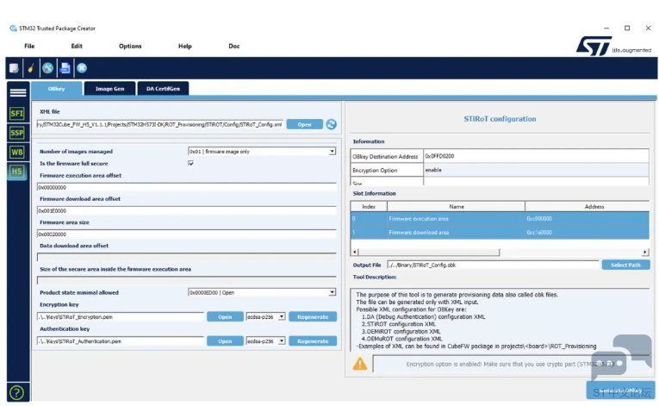The image size is (659, 406).
Task: Click Open button for the XML file
Action: [305, 124]
